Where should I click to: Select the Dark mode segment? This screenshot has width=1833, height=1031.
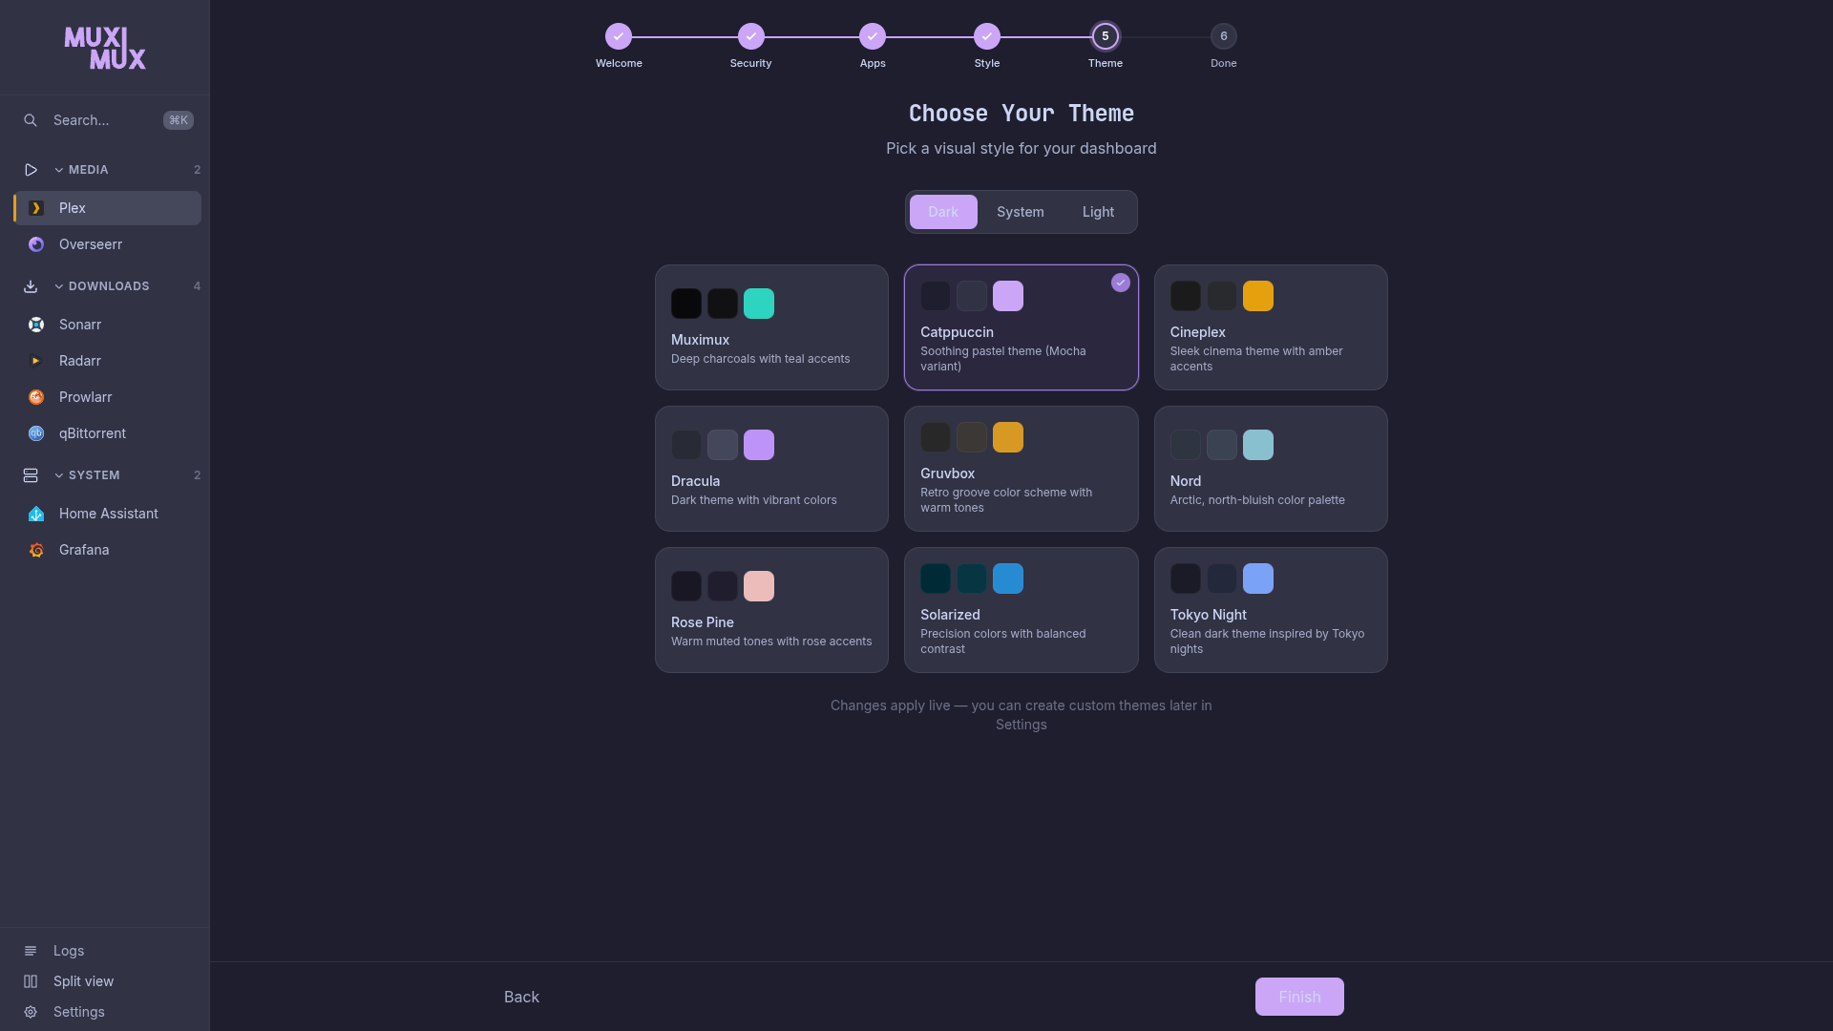click(942, 212)
